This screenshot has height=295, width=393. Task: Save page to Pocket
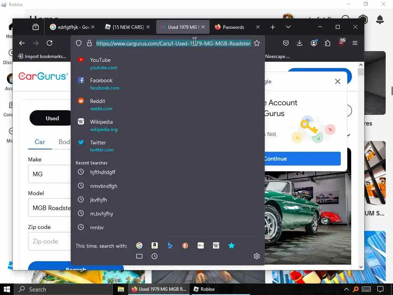click(x=286, y=43)
